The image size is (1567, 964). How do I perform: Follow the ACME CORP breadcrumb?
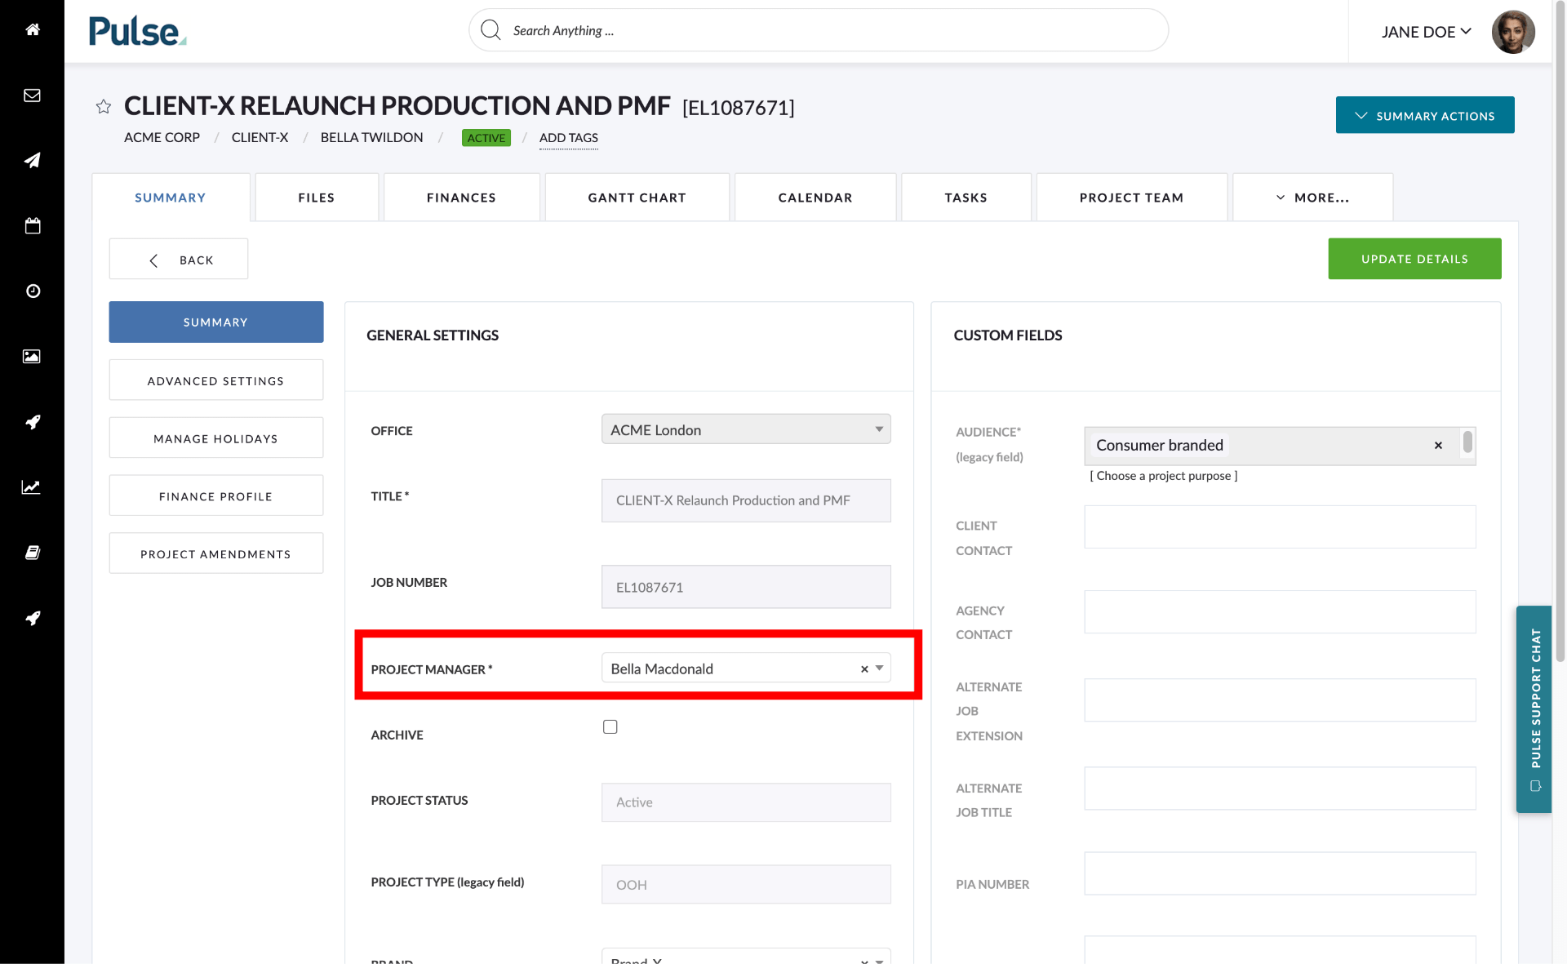click(162, 137)
